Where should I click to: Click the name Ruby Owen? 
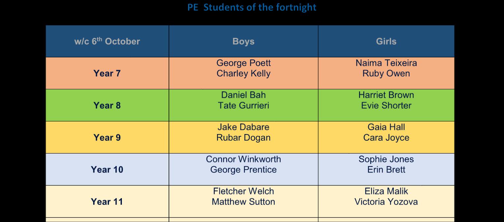[x=386, y=73]
